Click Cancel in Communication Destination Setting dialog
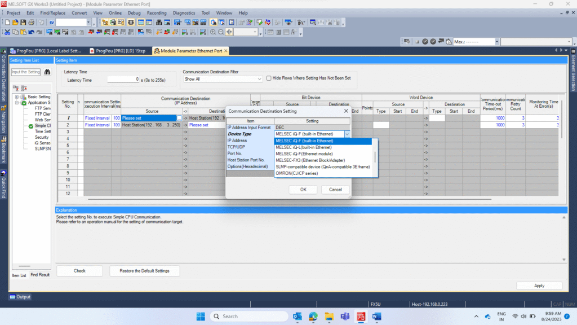This screenshot has width=577, height=325. click(x=335, y=190)
